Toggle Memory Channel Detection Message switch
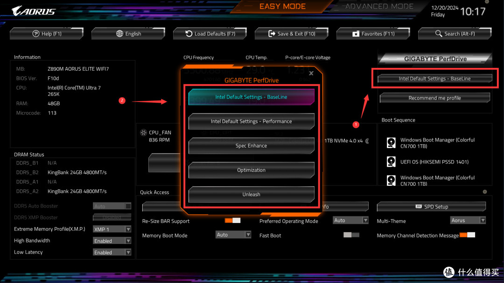 tap(467, 235)
